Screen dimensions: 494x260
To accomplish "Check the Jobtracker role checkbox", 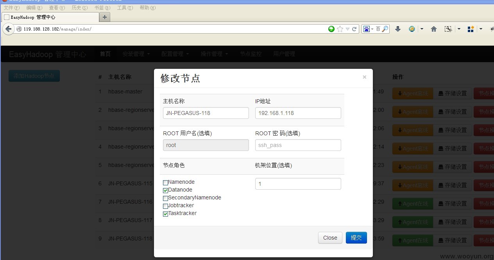I will tap(165, 206).
